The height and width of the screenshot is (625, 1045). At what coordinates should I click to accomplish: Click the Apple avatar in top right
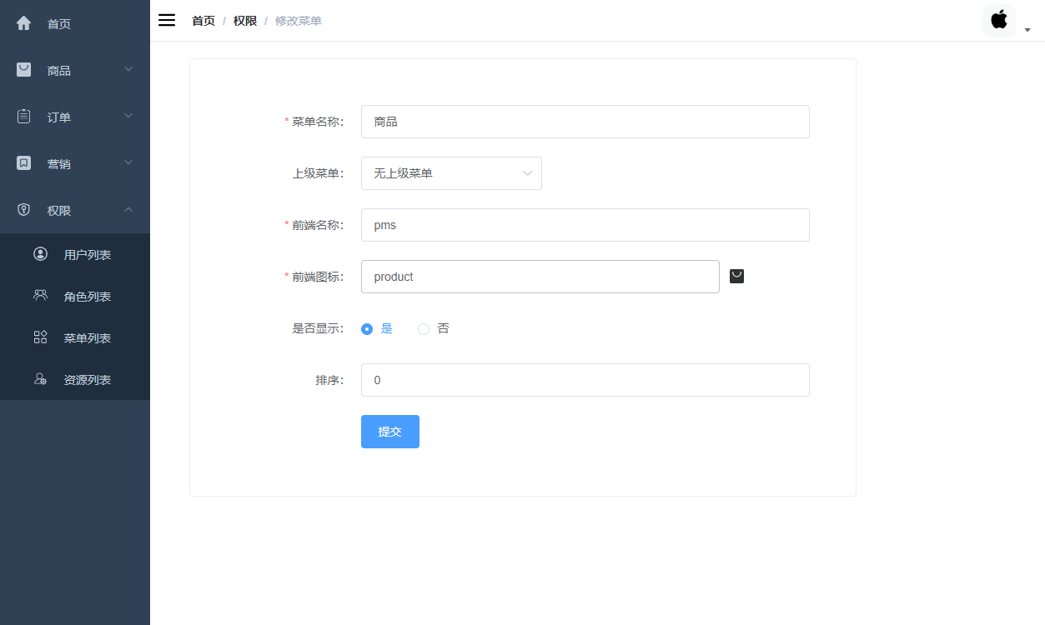coord(999,20)
